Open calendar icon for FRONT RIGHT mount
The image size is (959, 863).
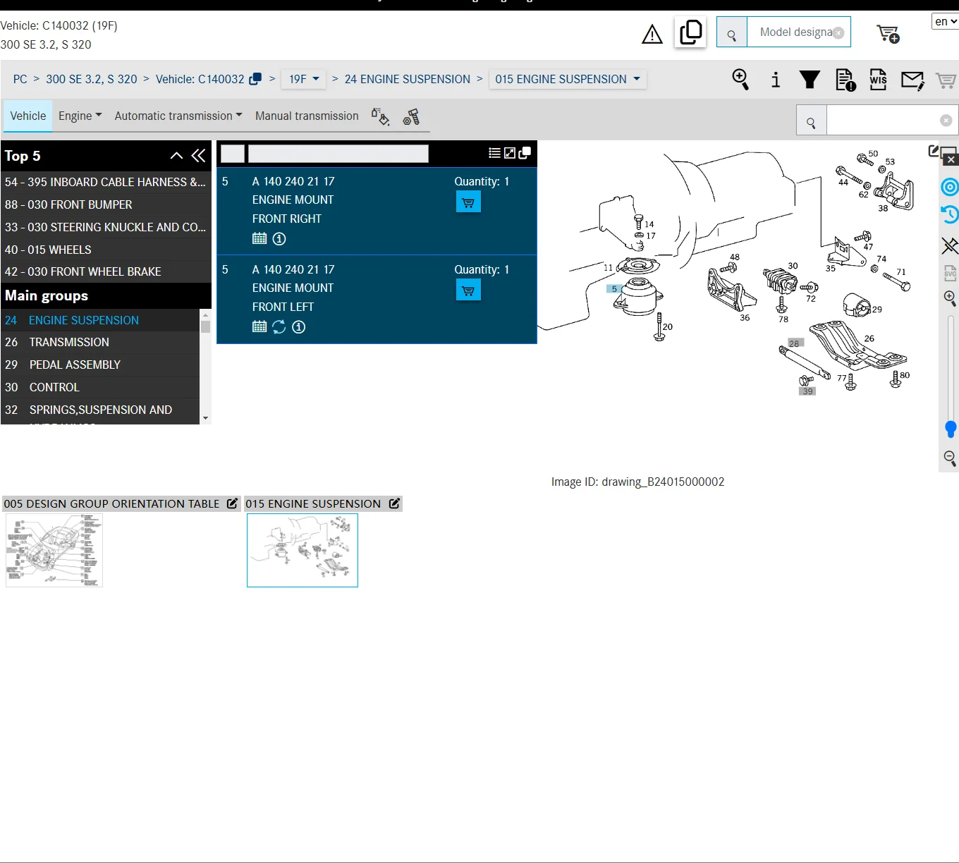pos(259,238)
